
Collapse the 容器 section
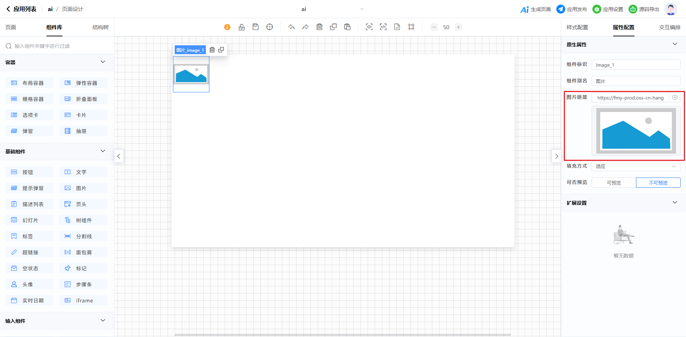[103, 62]
